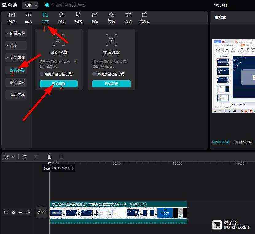Open the 滤镜 filters panel
The height and width of the screenshot is (234, 255).
coord(112,18)
